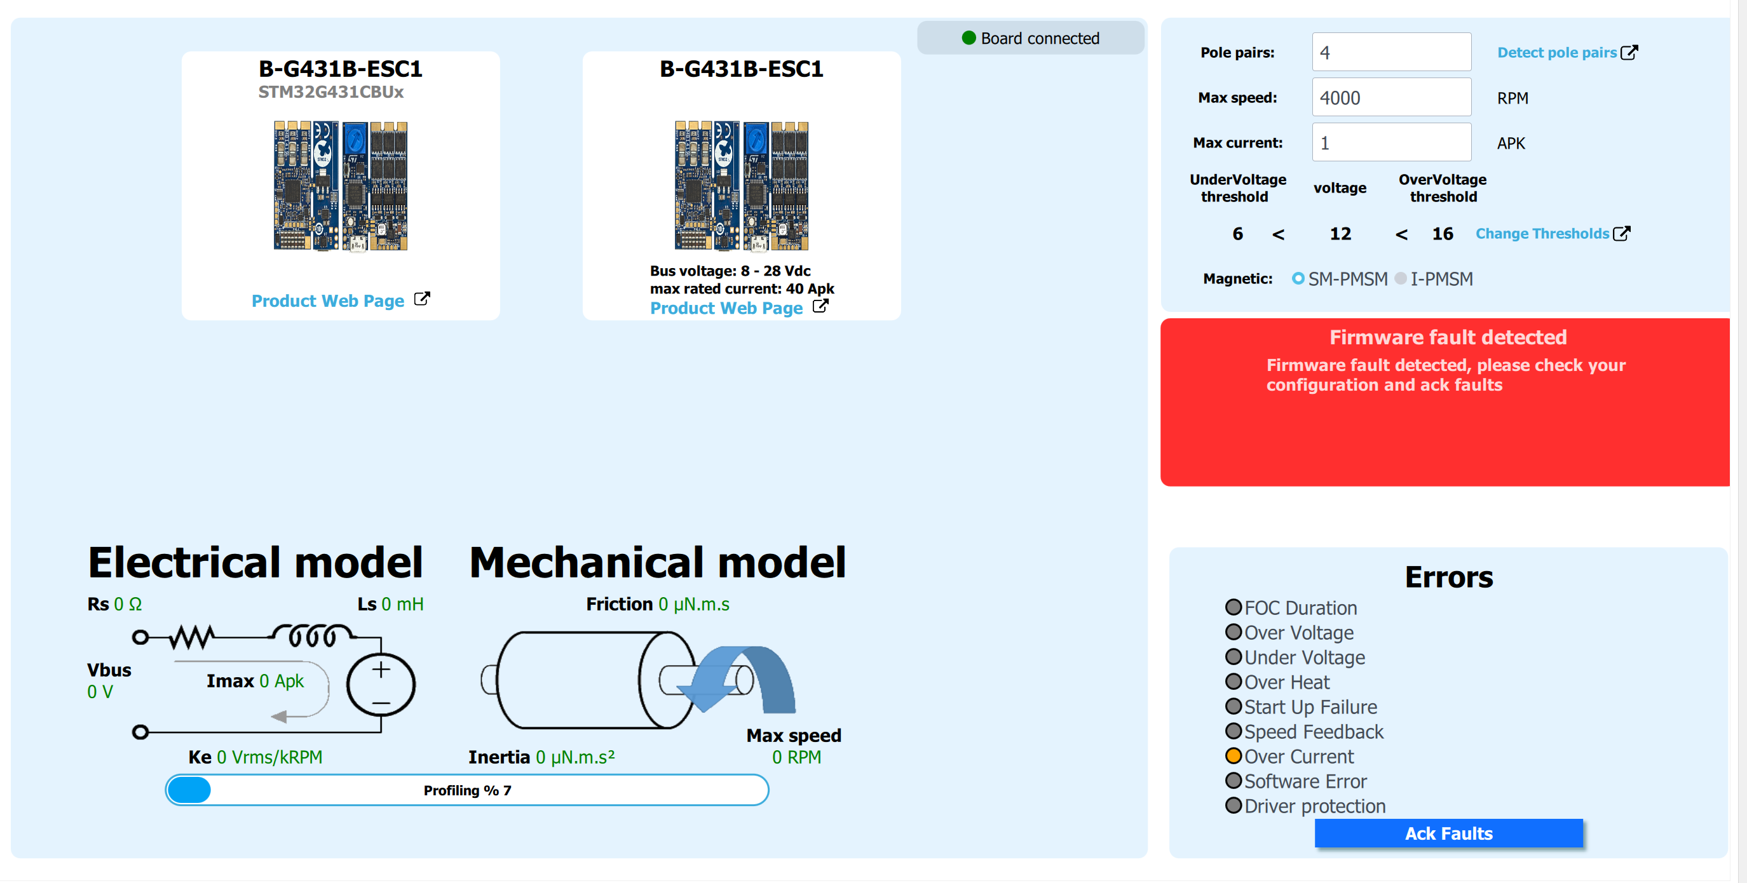The image size is (1747, 883).
Task: Open Product Web Page on the STM32G431CBUx card
Action: [x=327, y=300]
